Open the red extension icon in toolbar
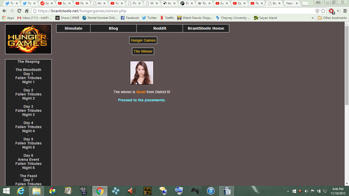 click(331, 11)
